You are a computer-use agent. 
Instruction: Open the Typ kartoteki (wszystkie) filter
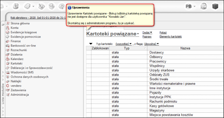pyautogui.click(x=123, y=44)
